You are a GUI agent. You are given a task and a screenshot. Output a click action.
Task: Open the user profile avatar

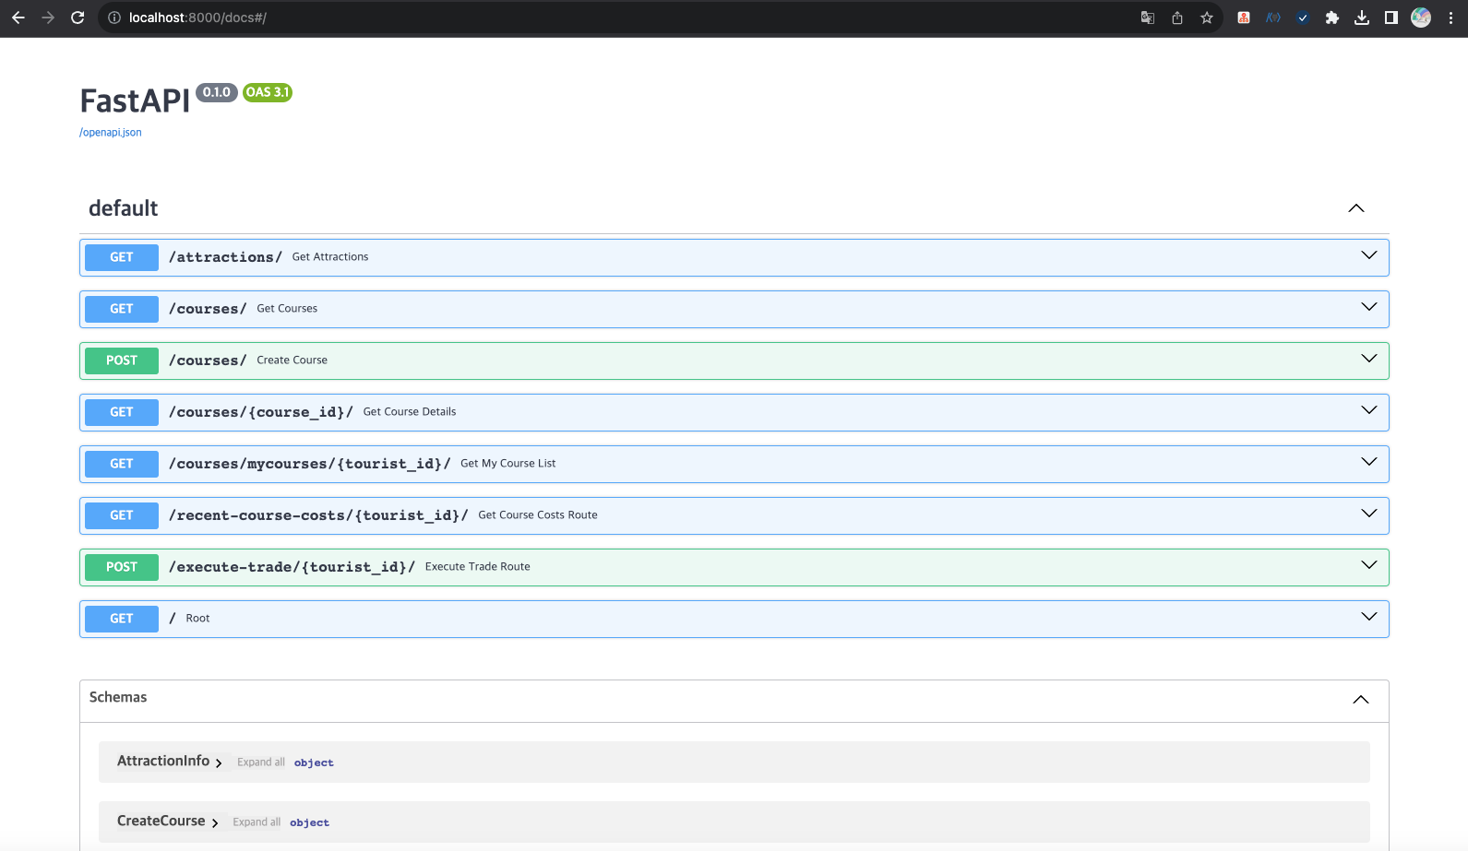(1421, 18)
